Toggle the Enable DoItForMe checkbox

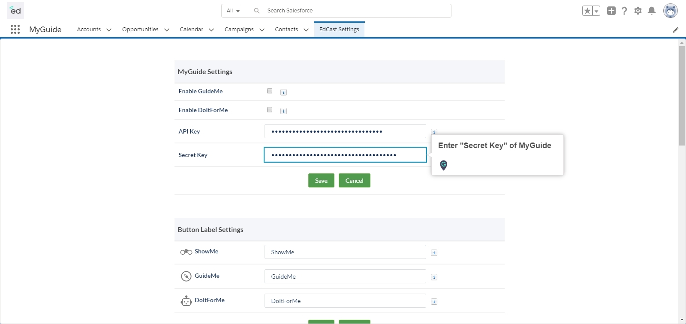pyautogui.click(x=270, y=110)
